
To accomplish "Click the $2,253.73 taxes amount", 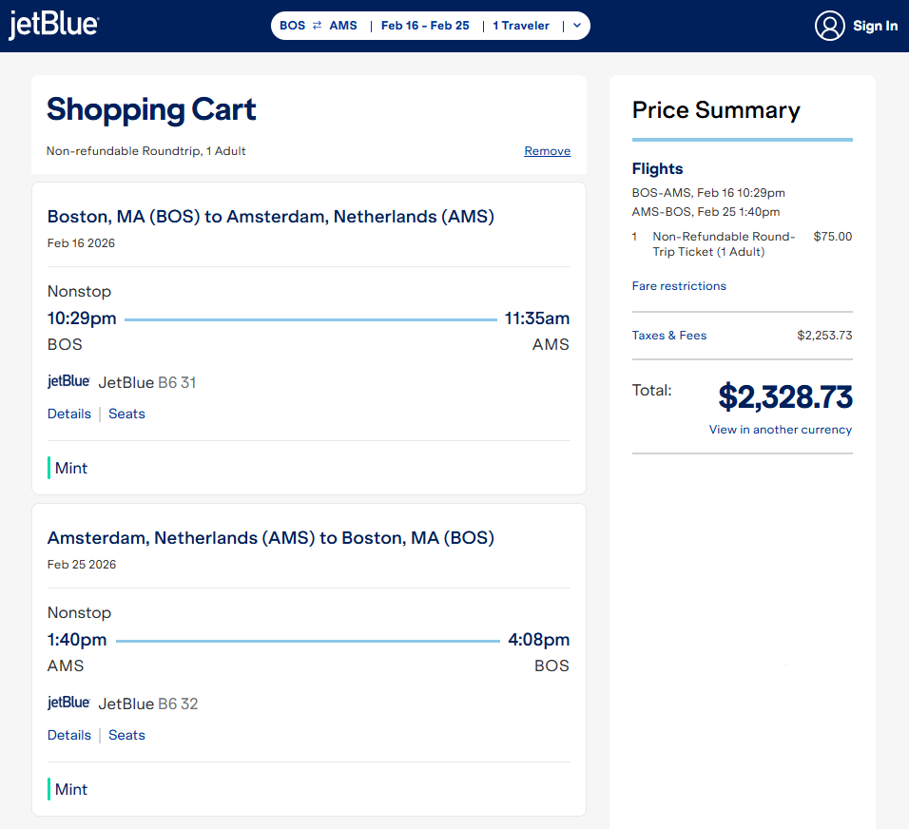I will (824, 335).
